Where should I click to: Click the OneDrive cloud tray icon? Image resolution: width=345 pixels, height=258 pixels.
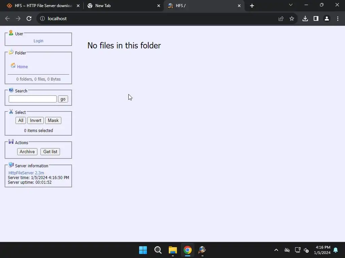click(287, 250)
